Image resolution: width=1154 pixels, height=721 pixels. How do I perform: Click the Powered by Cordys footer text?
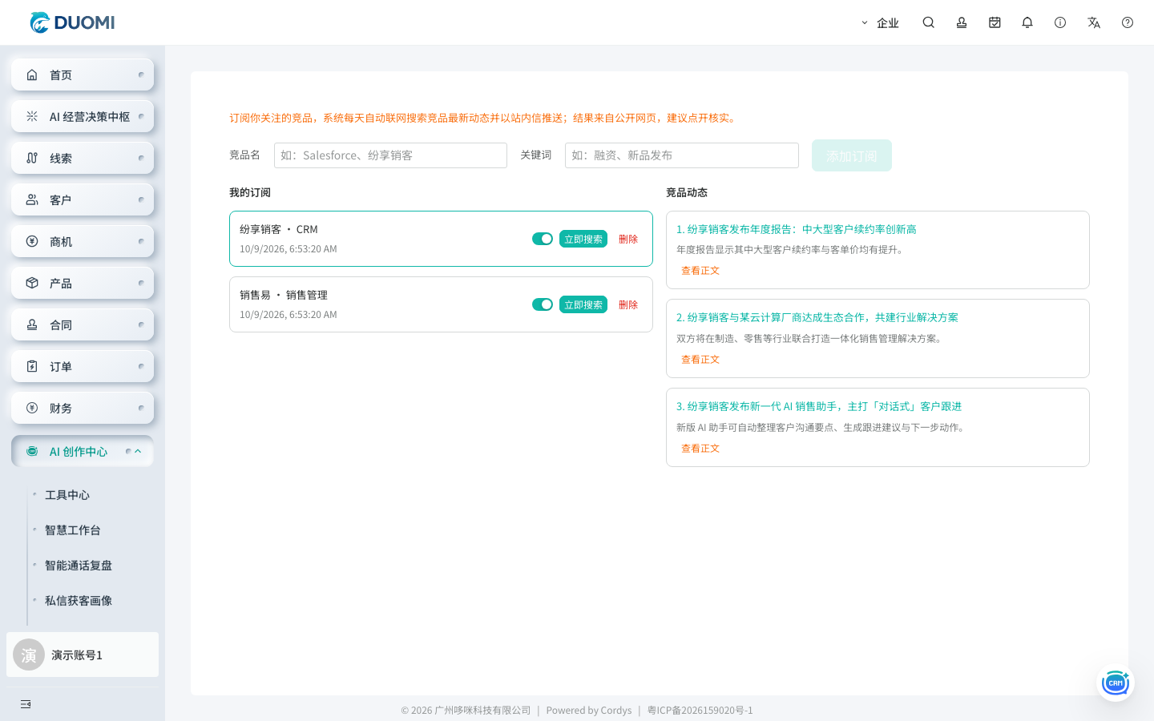[589, 711]
